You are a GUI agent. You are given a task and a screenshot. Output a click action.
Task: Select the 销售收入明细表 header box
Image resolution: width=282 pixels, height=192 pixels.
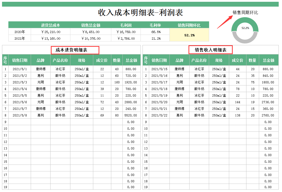[211, 50]
